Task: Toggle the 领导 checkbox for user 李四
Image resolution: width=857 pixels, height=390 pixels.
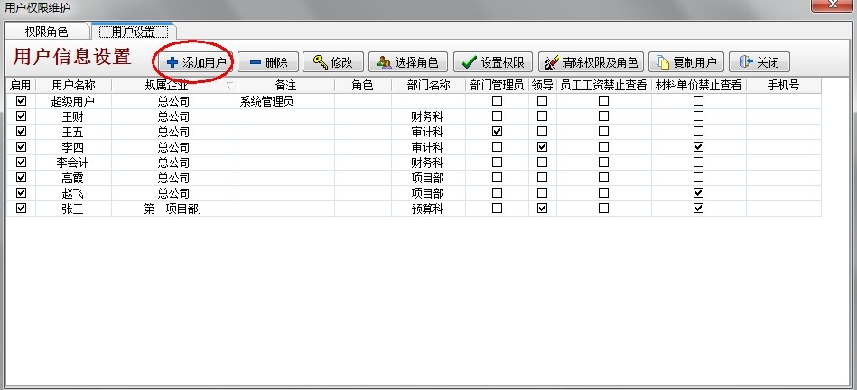Action: tap(542, 147)
